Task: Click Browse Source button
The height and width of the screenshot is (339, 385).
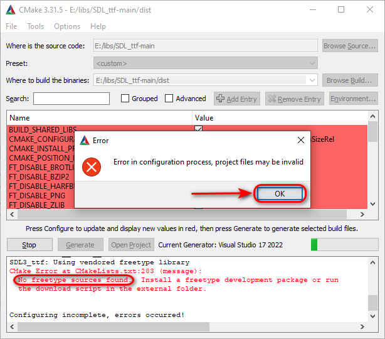Action: (x=350, y=46)
